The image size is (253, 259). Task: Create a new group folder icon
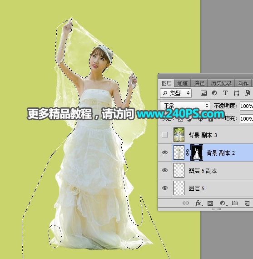[235, 203]
